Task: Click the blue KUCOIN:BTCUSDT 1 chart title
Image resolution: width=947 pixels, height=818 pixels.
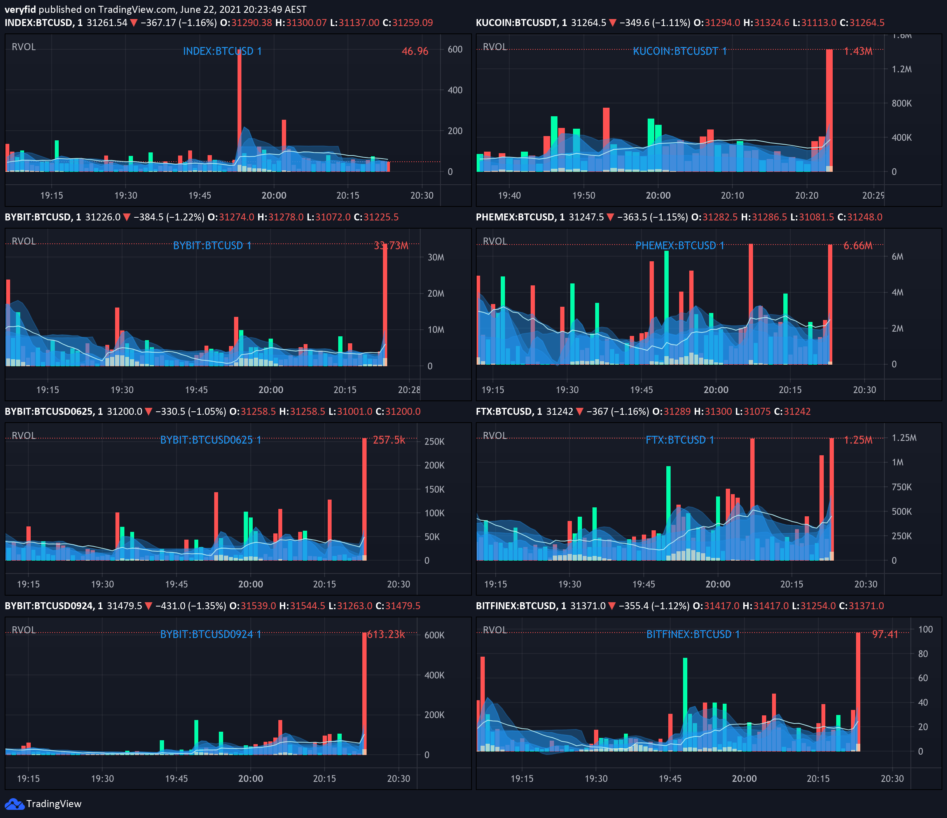Action: [680, 51]
